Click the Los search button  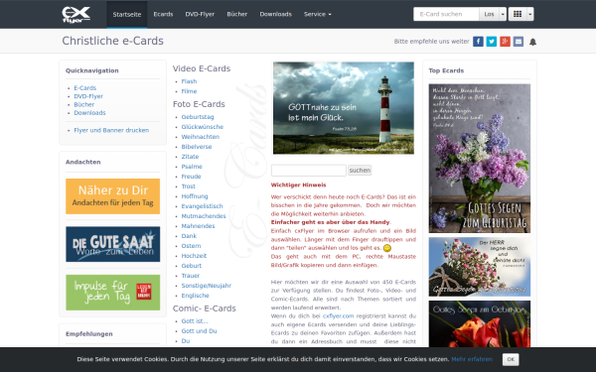489,14
